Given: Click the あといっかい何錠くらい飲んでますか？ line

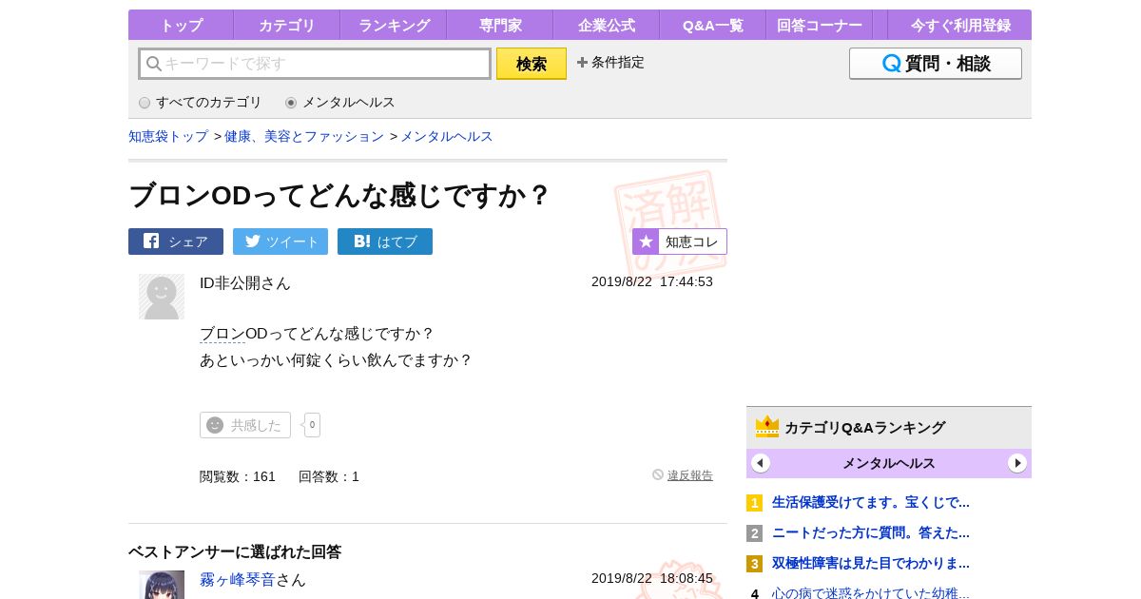Looking at the screenshot, I should click(x=336, y=360).
